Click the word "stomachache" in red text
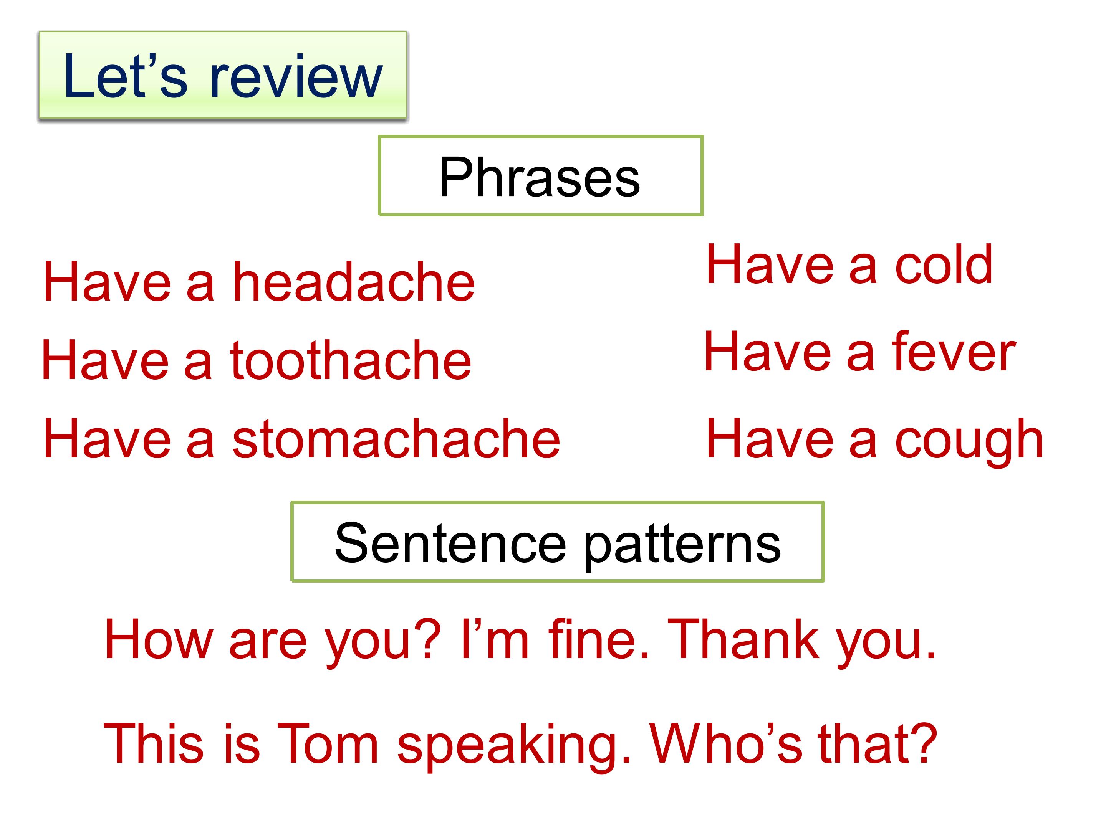This screenshot has width=1106, height=829. point(397,438)
